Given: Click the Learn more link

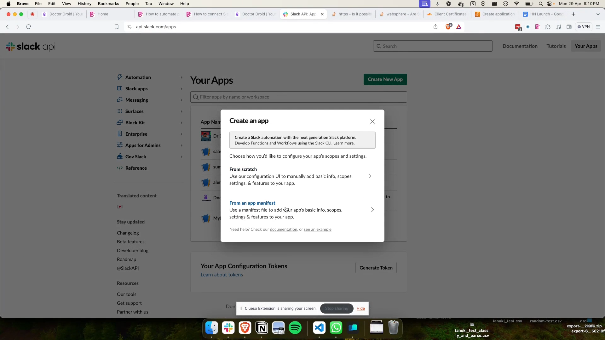Looking at the screenshot, I should coord(343,143).
